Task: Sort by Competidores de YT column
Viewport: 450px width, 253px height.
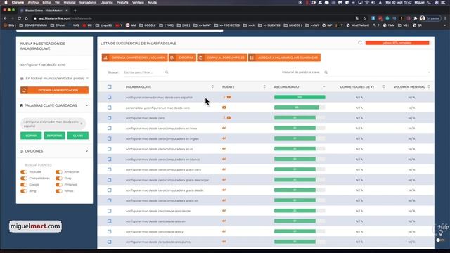Action: coord(384,86)
